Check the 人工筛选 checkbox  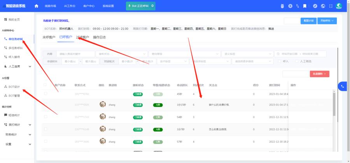(x=297, y=61)
